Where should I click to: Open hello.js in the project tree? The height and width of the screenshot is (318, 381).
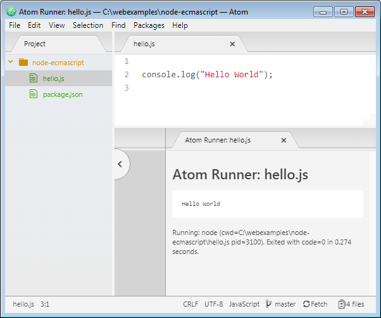click(53, 79)
